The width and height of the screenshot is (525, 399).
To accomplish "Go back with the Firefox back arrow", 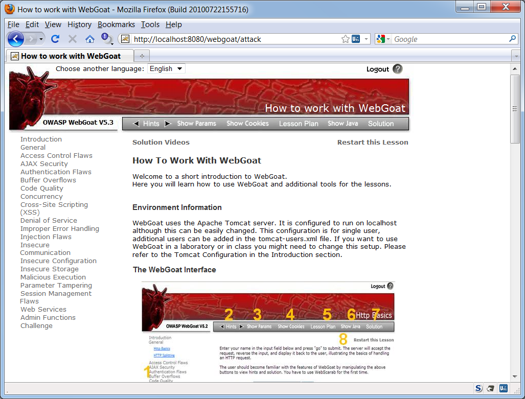I will pos(15,39).
